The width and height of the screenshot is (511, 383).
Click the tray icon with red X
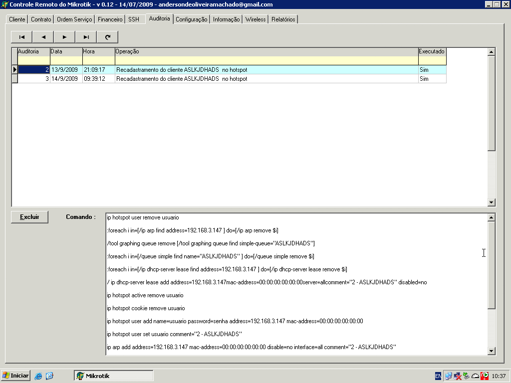[458, 376]
